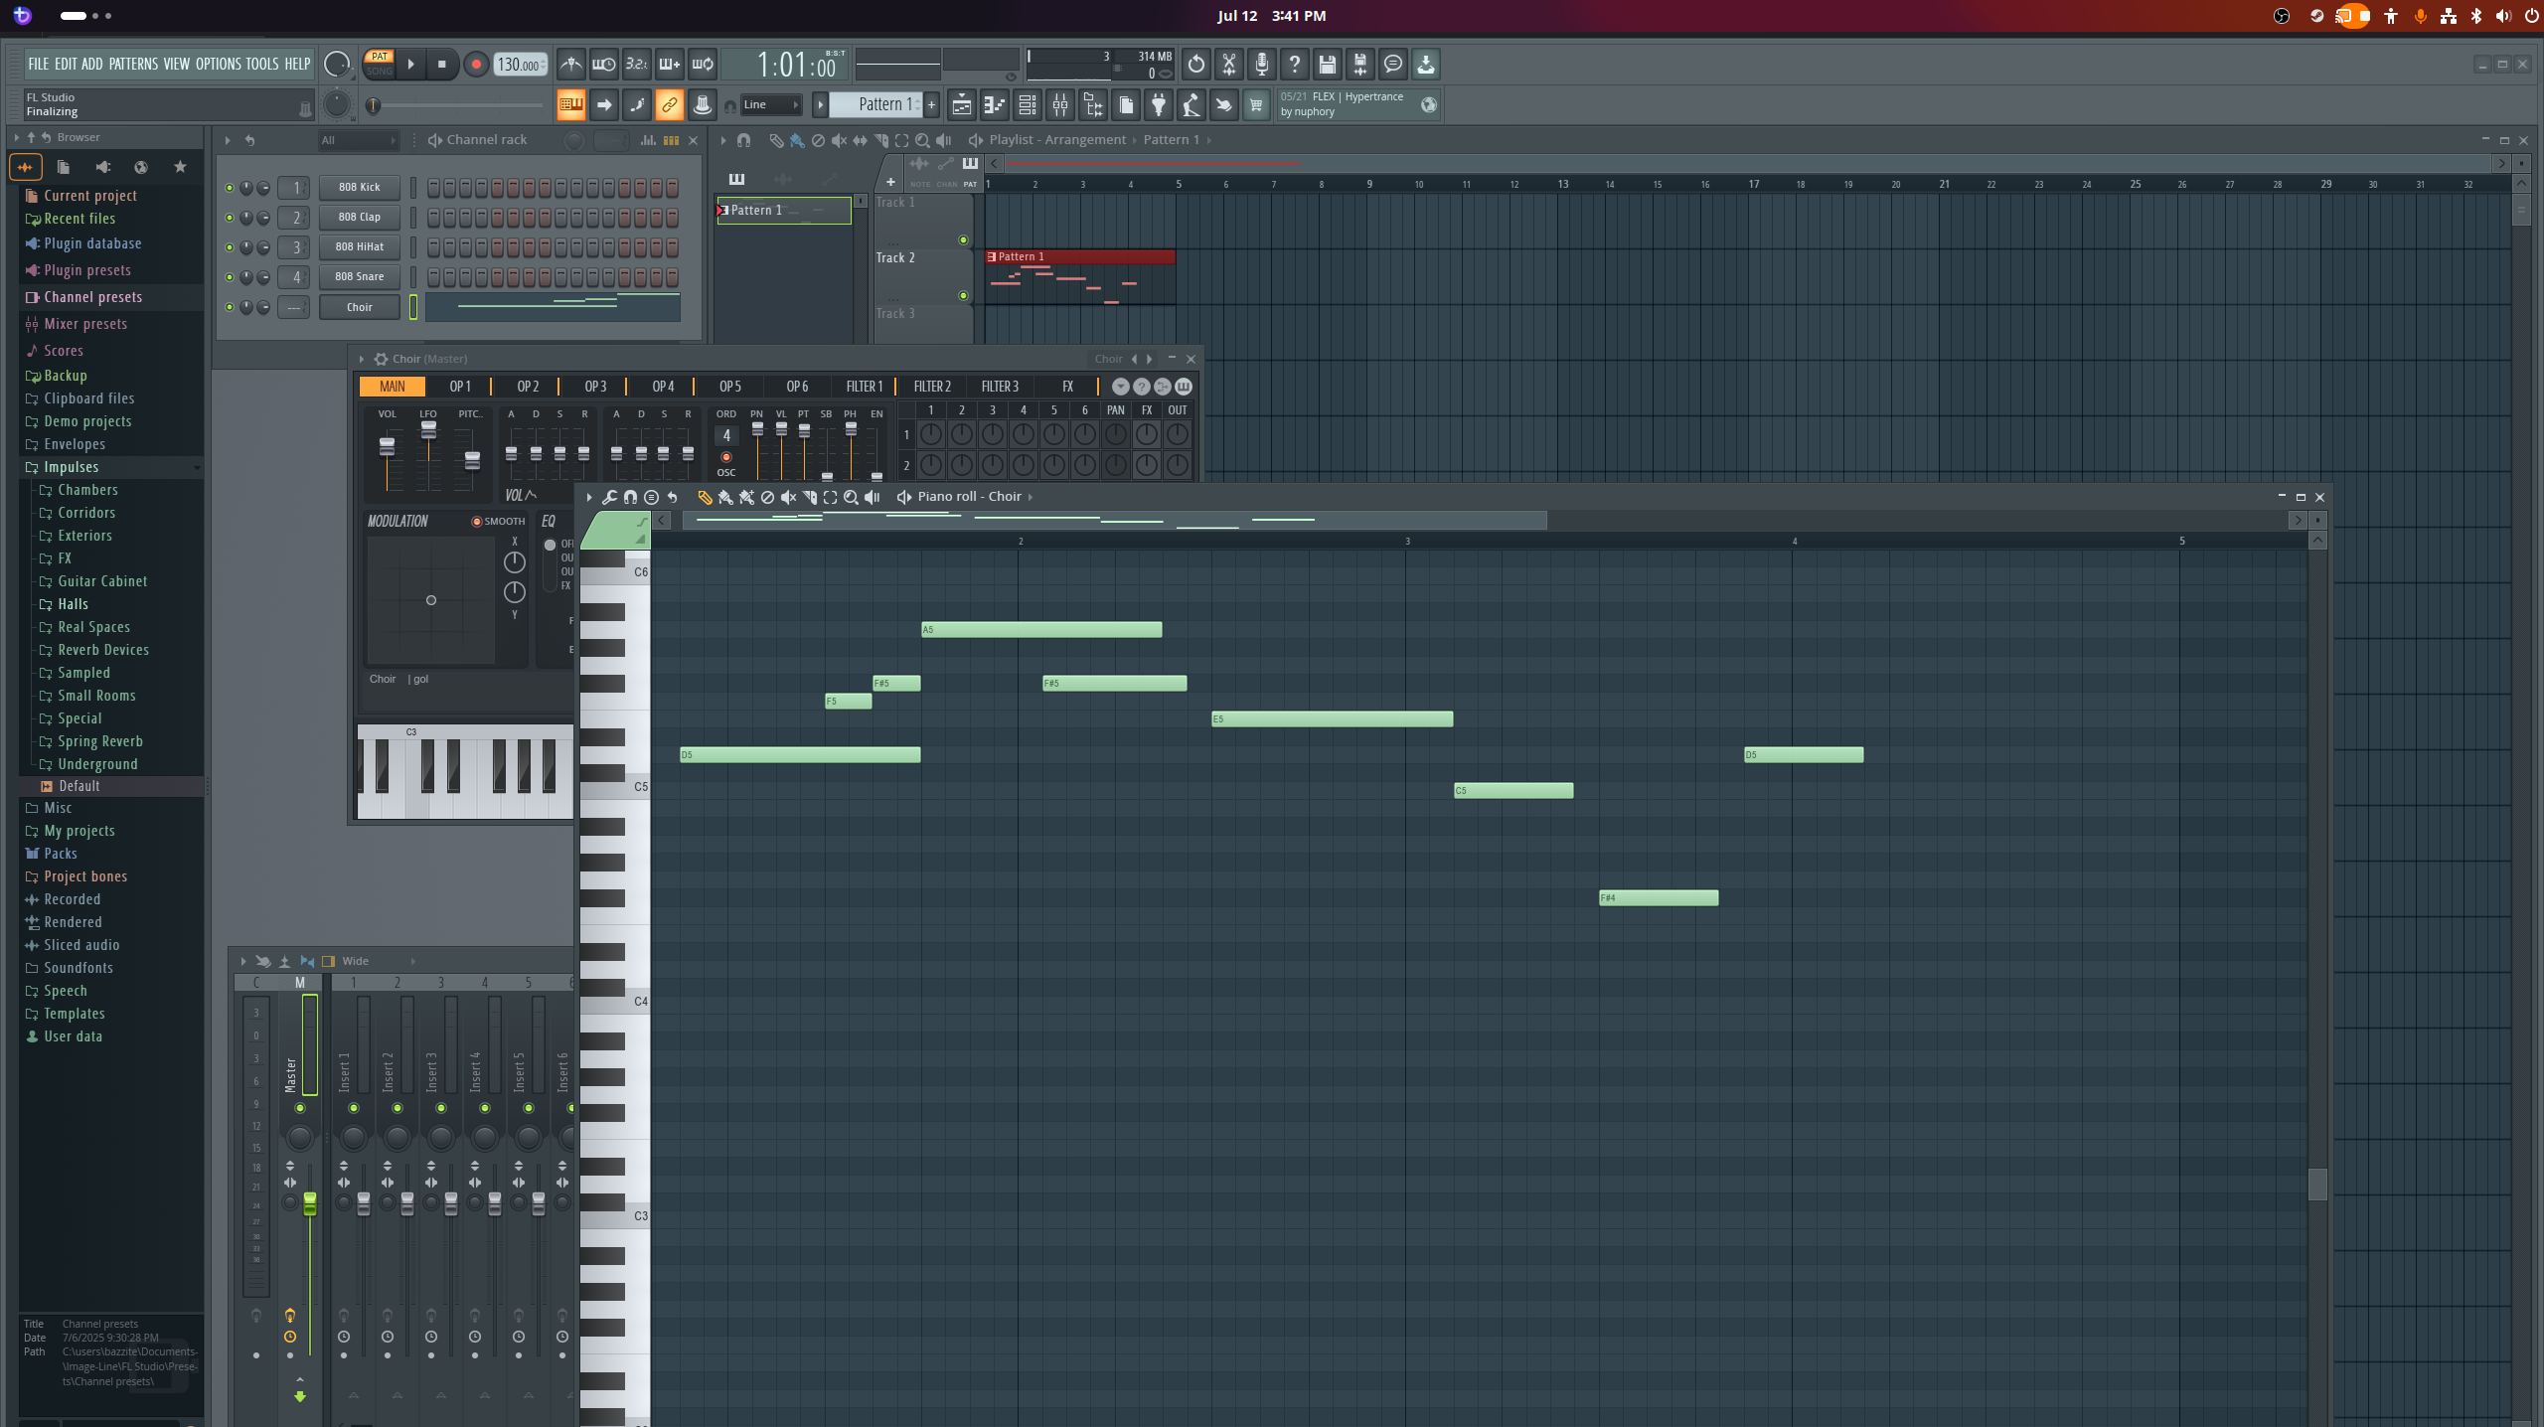Mute the 808 Clap channel

(x=230, y=218)
